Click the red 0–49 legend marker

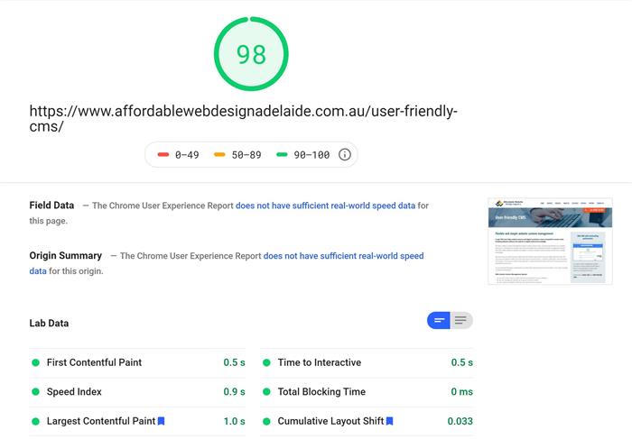click(163, 155)
